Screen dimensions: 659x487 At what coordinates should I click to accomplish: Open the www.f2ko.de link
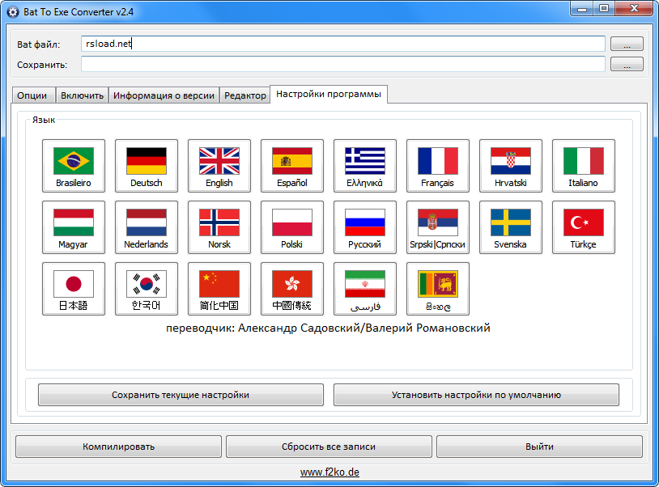point(329,472)
